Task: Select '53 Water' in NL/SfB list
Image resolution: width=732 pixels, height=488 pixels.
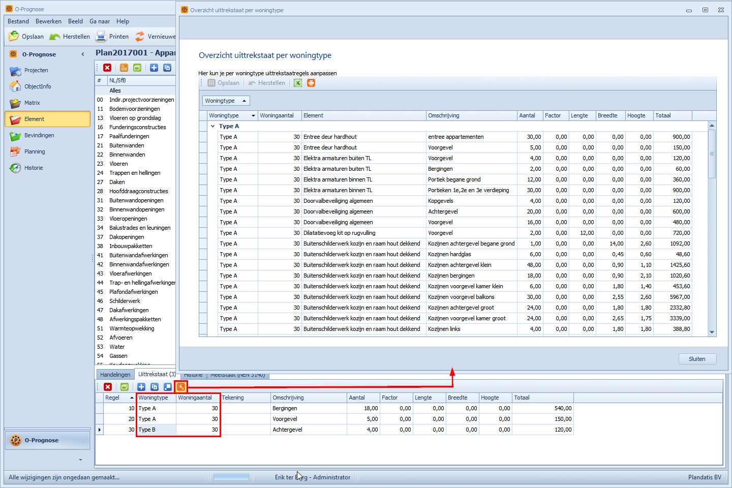Action: 135,347
